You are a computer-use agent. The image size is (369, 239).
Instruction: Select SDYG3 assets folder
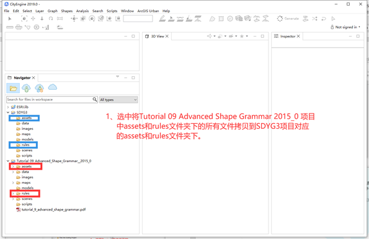[x=24, y=118]
